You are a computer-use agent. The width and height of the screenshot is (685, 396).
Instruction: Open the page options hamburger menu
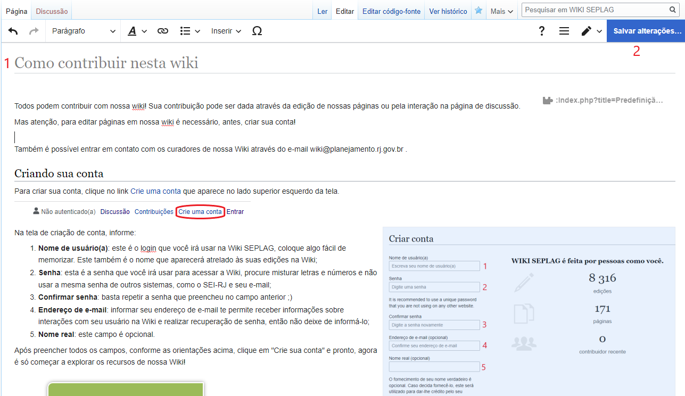[564, 31]
